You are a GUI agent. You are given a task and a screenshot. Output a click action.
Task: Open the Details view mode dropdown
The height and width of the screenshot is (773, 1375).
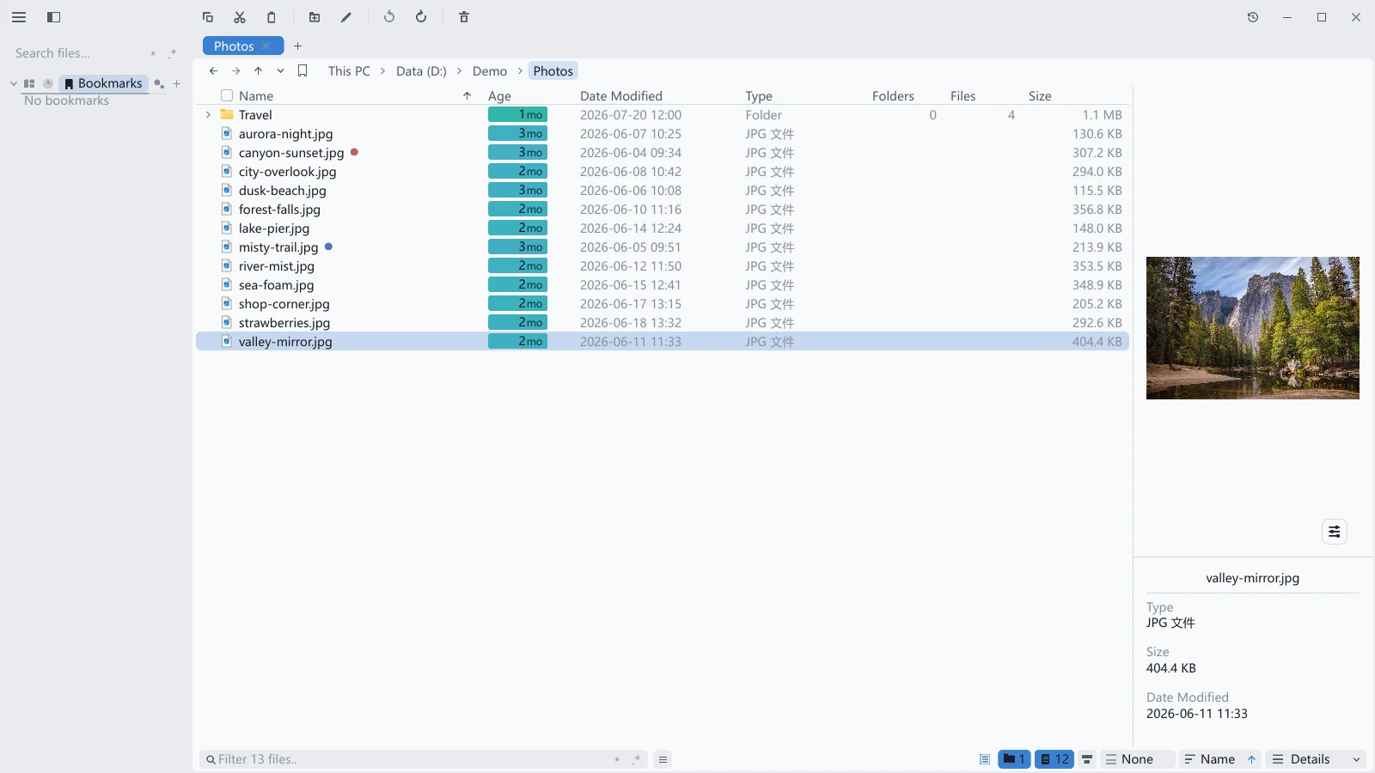[1316, 759]
